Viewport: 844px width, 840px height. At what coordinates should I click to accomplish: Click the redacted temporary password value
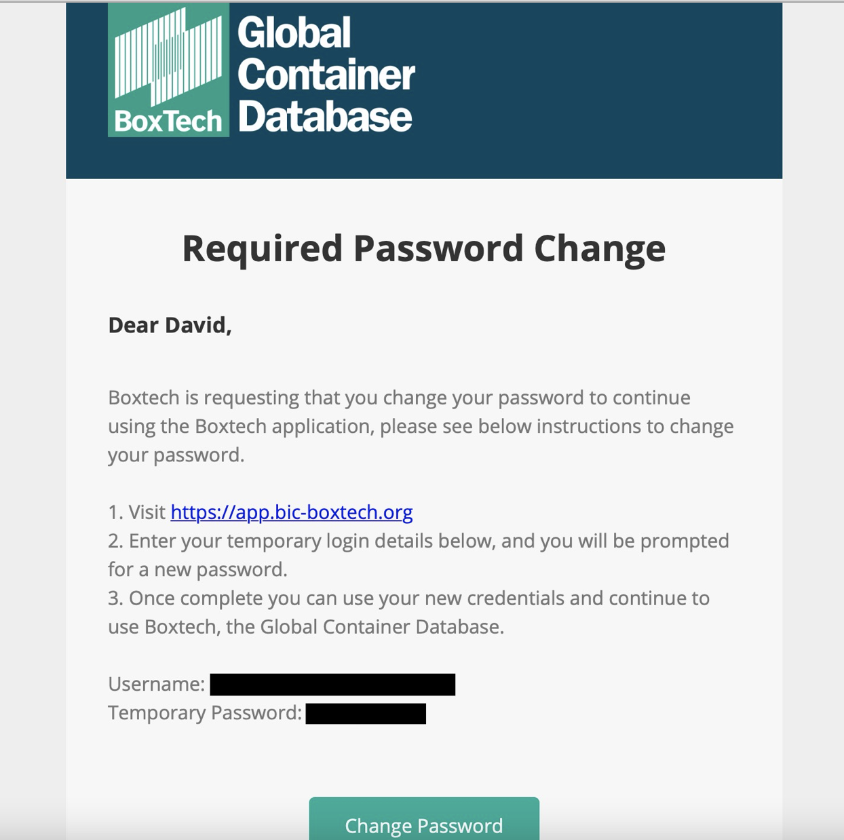click(366, 714)
